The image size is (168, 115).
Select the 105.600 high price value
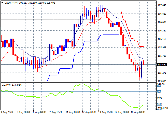(33, 3)
